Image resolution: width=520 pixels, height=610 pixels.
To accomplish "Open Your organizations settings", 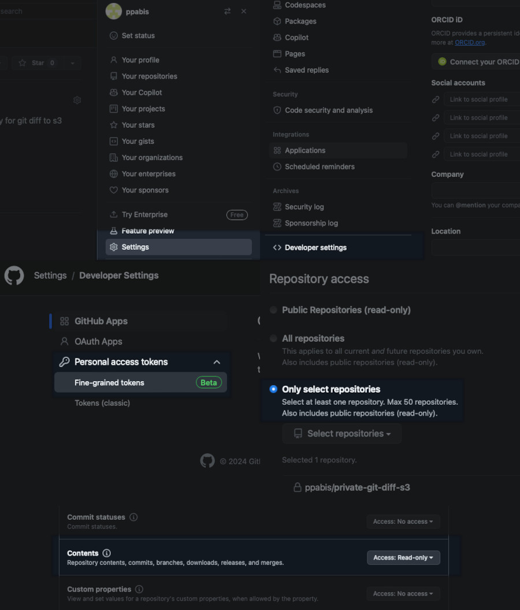I will pyautogui.click(x=152, y=157).
